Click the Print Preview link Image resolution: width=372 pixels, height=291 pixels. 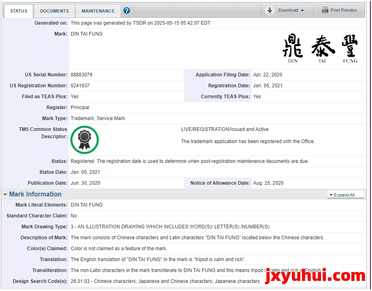pyautogui.click(x=344, y=10)
